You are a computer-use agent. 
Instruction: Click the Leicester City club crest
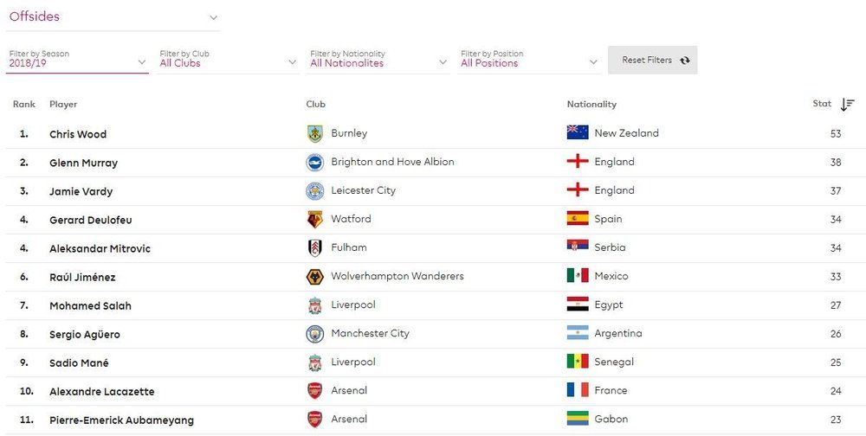[315, 190]
